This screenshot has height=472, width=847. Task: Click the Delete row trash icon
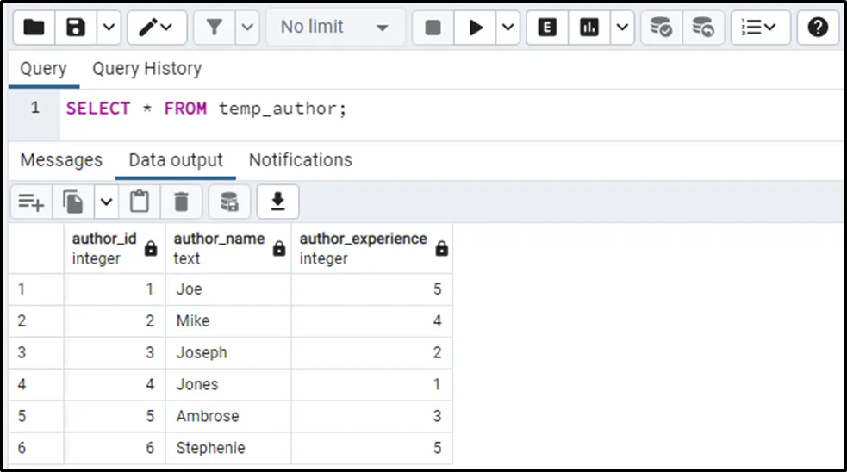coord(181,202)
